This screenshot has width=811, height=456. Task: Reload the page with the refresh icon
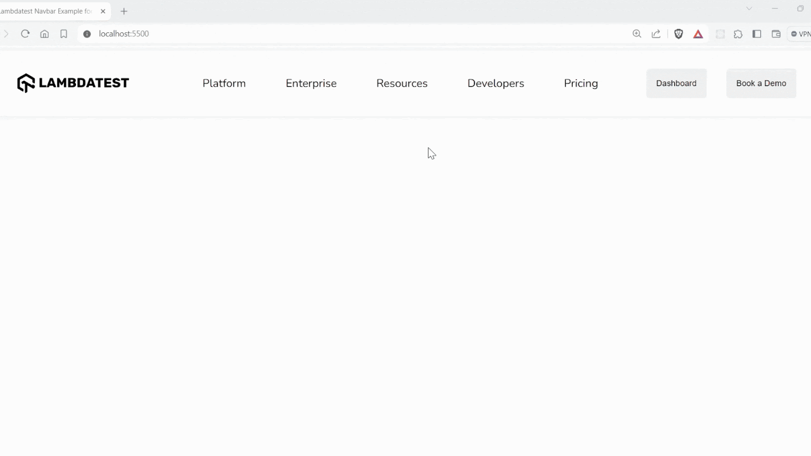click(25, 34)
